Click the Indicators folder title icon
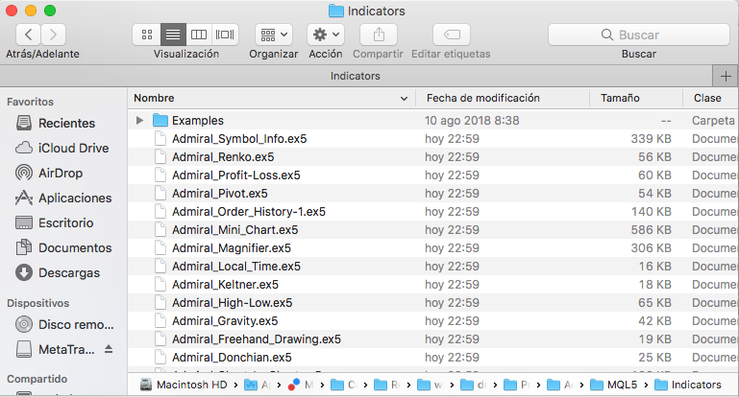739x397 pixels. pyautogui.click(x=336, y=11)
